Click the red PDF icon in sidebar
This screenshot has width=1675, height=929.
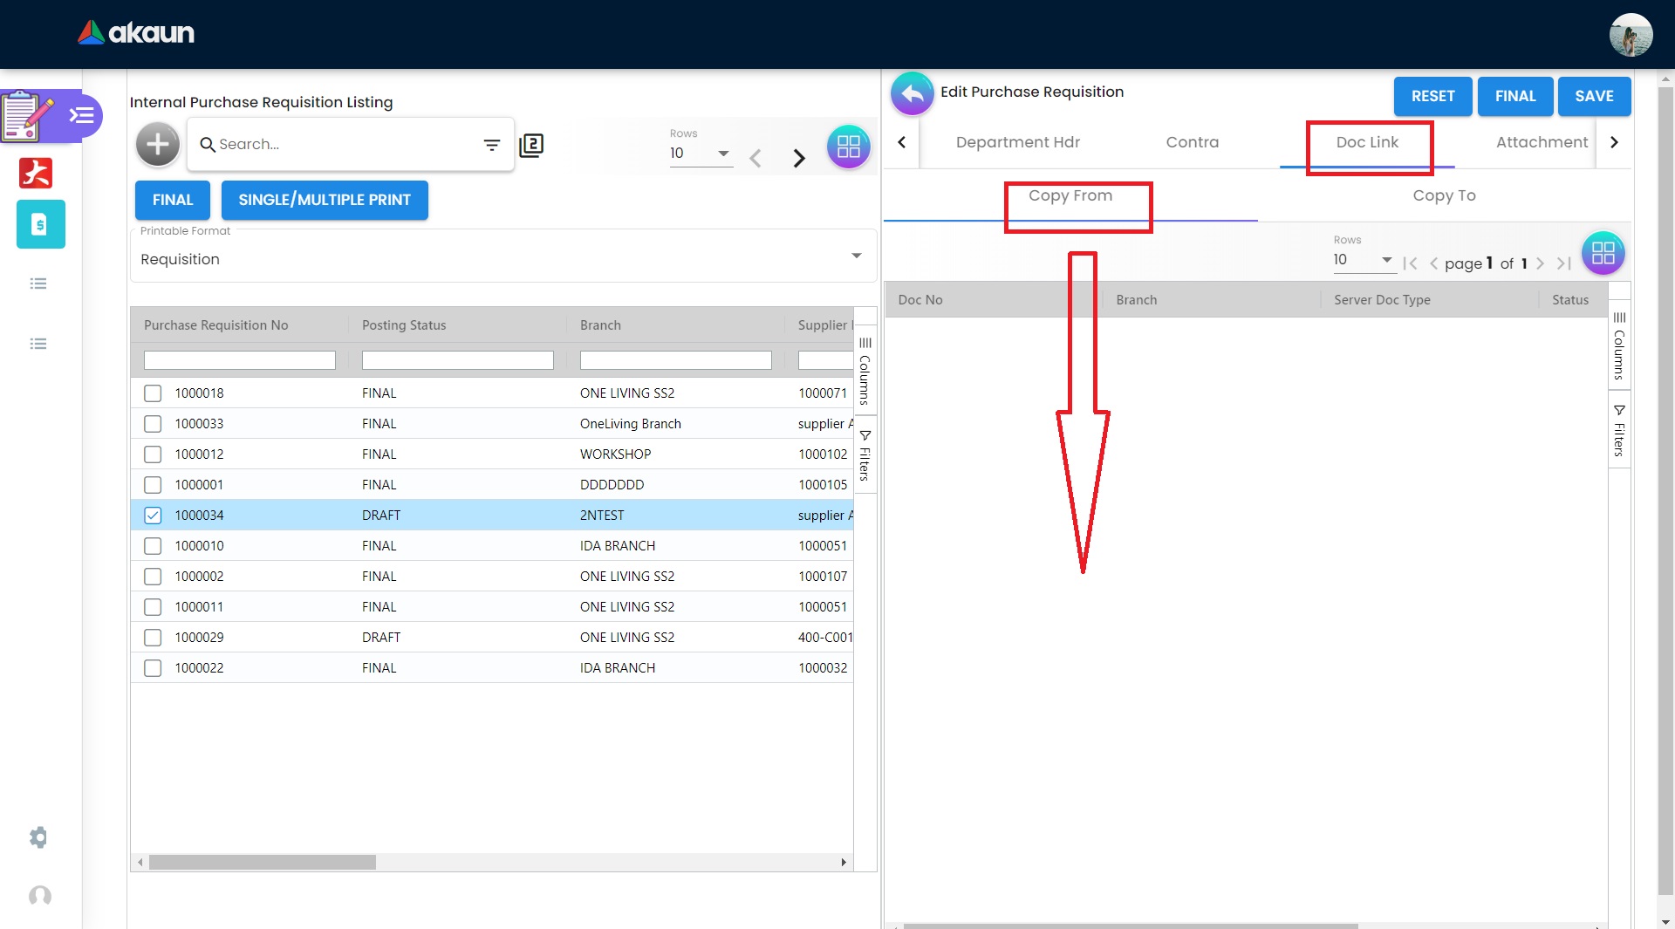pyautogui.click(x=36, y=173)
